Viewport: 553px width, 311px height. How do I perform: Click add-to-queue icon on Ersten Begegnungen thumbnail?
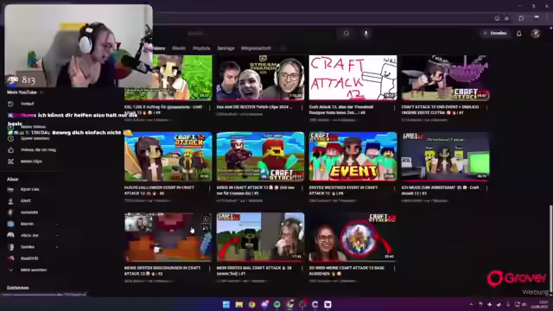click(x=206, y=228)
